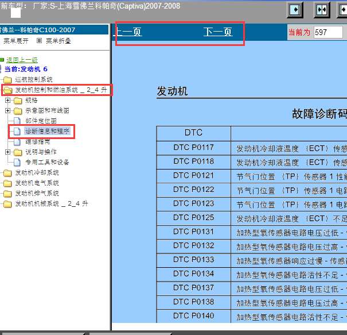Click description 加热型氧传感器响应过慢 row
Viewport: 347px width, 335px height.
289,260
